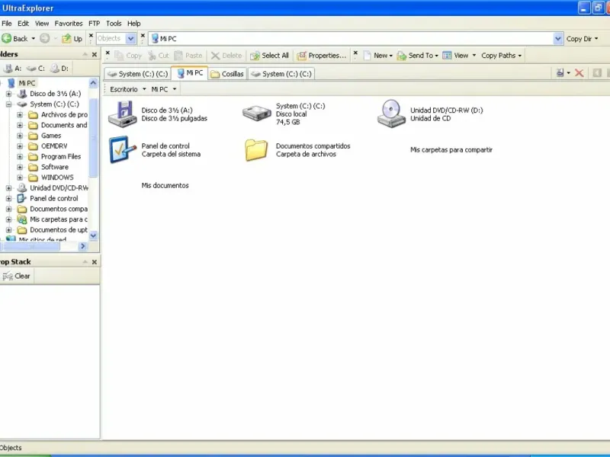Click the tab save/session icon
The height and width of the screenshot is (457, 610).
[x=560, y=72]
